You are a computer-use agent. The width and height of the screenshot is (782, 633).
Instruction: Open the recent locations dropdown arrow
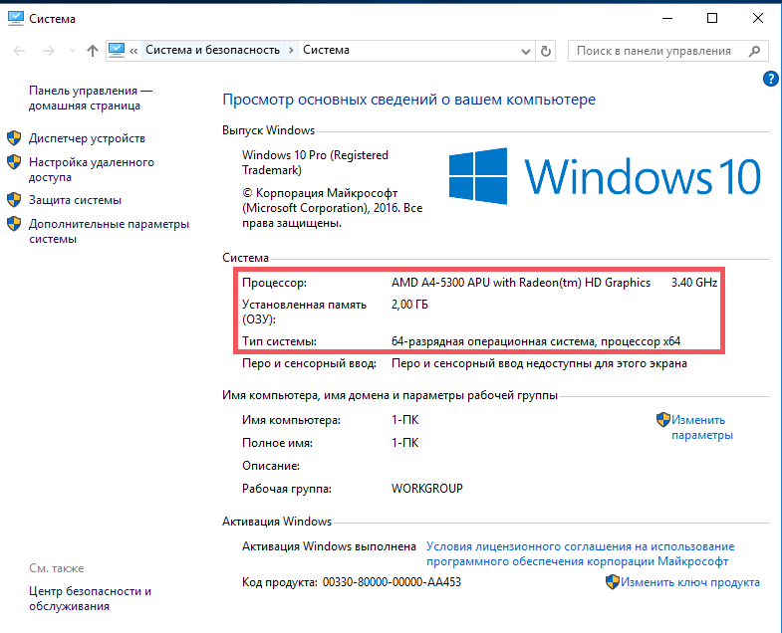pyautogui.click(x=72, y=51)
